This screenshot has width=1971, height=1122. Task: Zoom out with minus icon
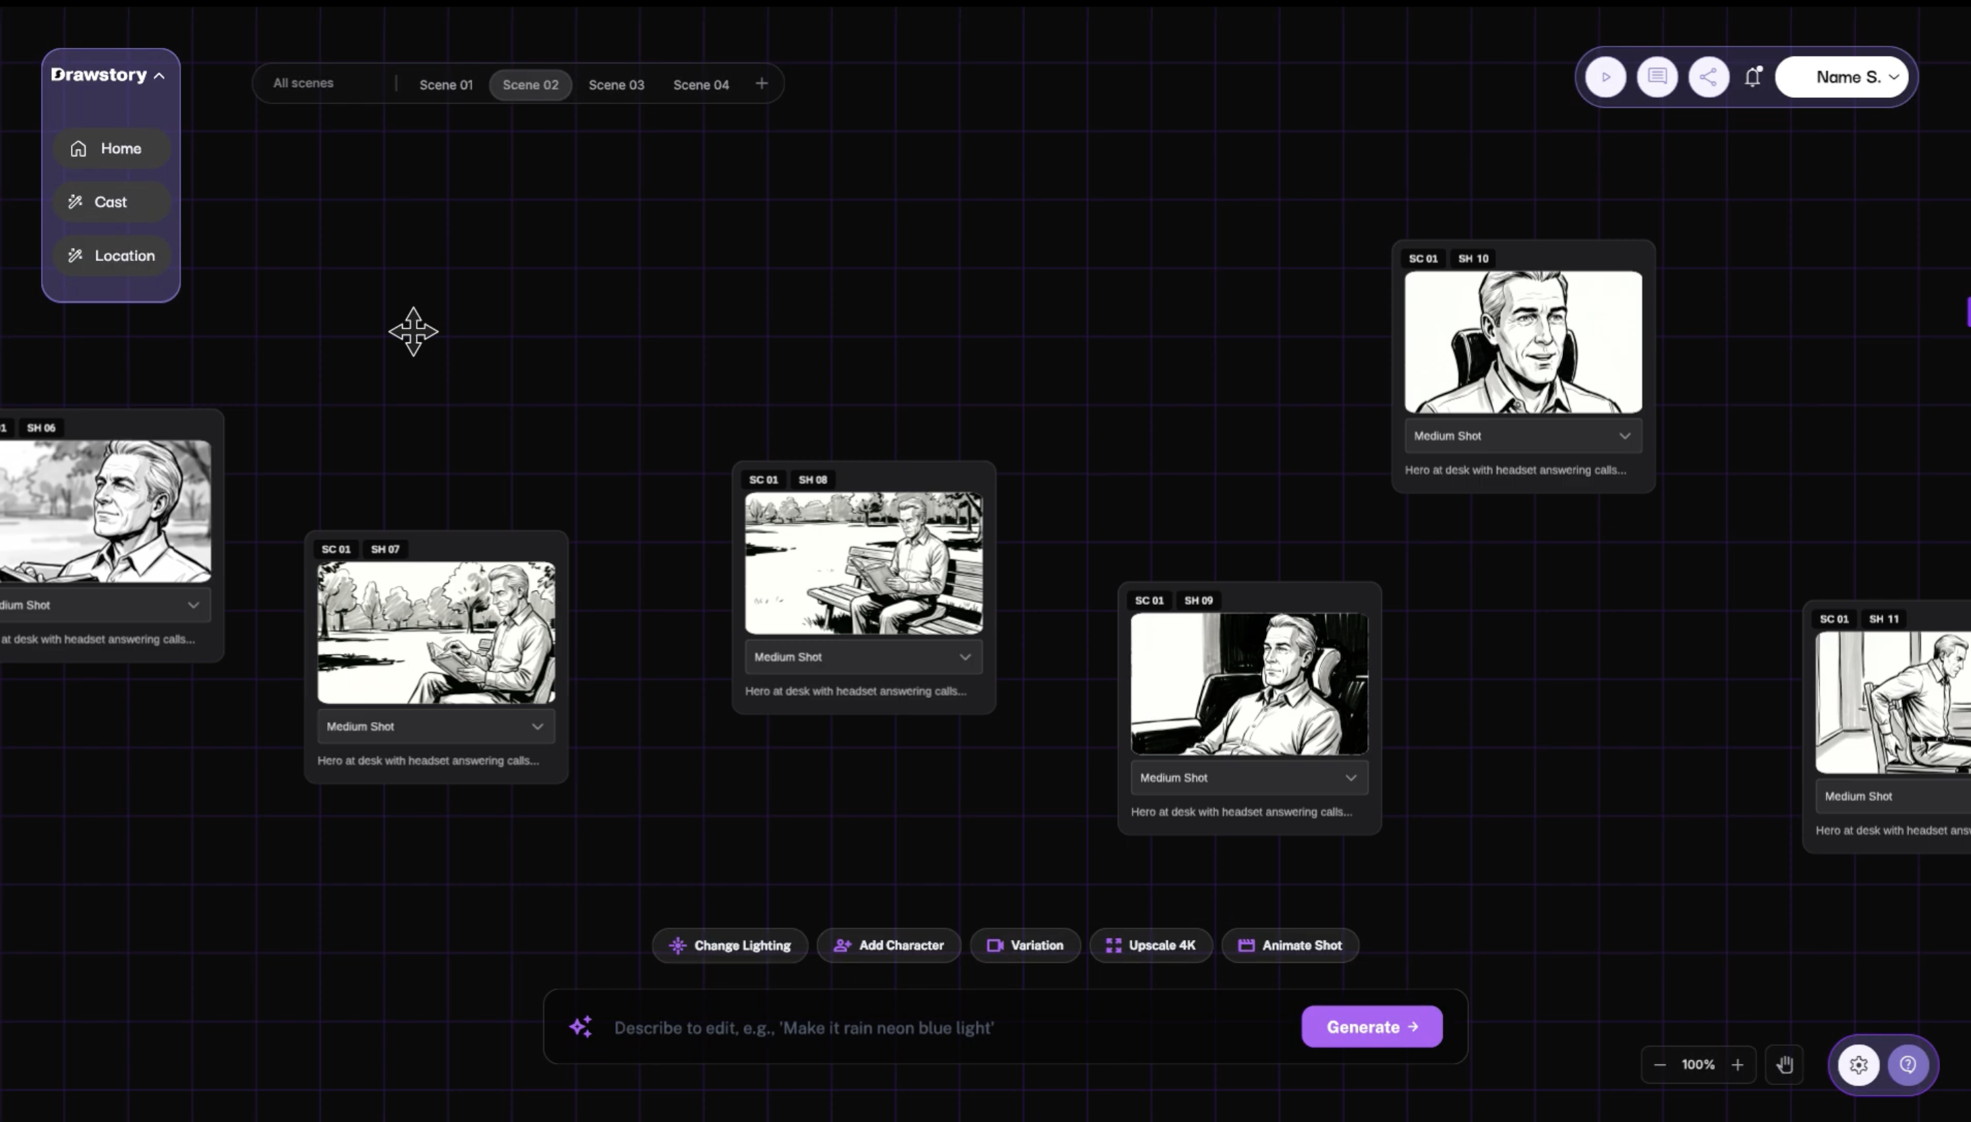(x=1660, y=1065)
